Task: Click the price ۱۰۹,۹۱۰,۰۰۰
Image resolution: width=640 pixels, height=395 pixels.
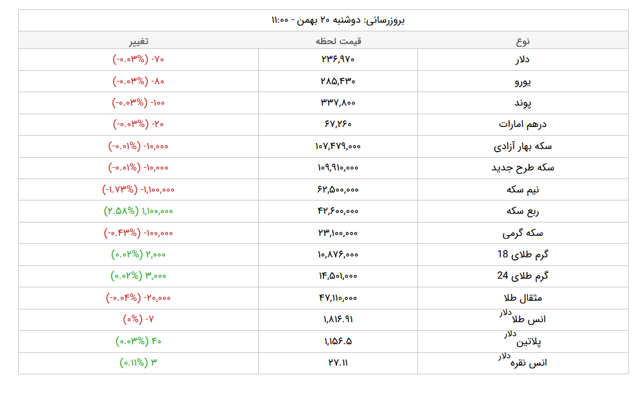Action: coord(338,168)
